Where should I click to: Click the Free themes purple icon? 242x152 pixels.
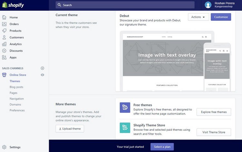(x=125, y=108)
